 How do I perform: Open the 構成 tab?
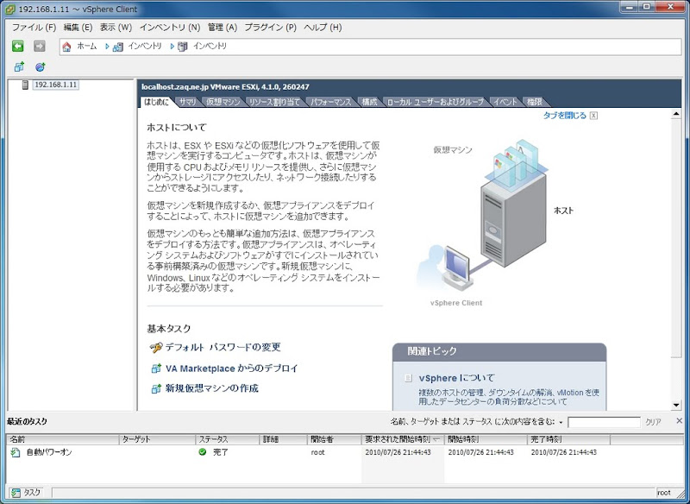tap(369, 102)
